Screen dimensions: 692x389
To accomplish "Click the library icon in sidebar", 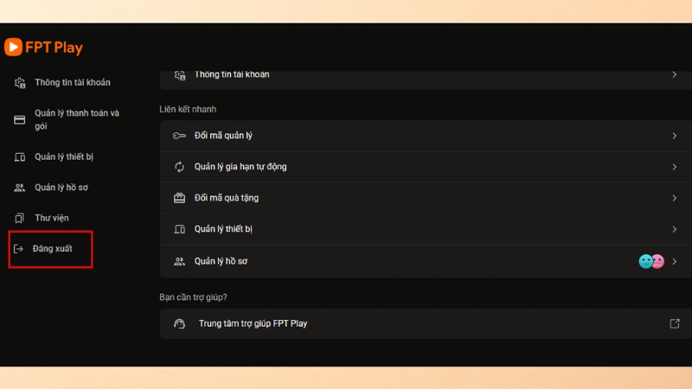I will pos(19,218).
